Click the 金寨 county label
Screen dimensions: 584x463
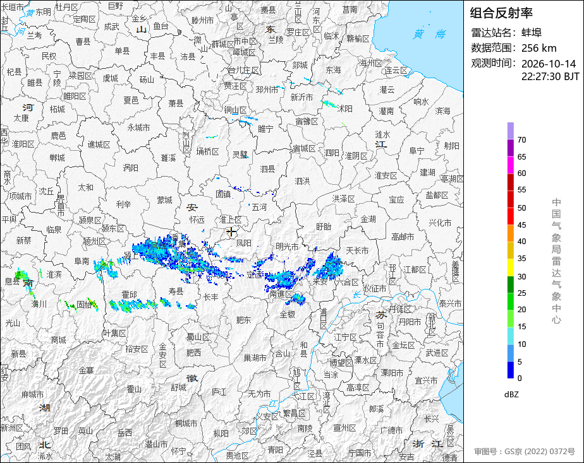coord(86,370)
